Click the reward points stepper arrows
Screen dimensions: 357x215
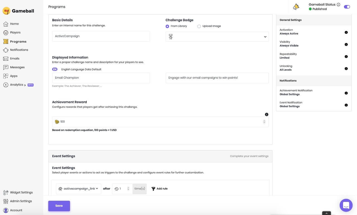(264, 122)
